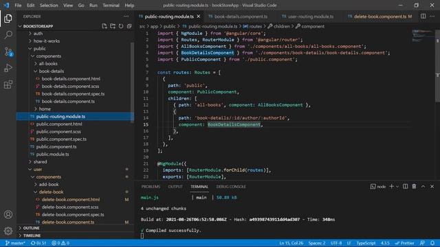Kill the terminal with trash icon
Screen dimensions: 440x247
414,187
